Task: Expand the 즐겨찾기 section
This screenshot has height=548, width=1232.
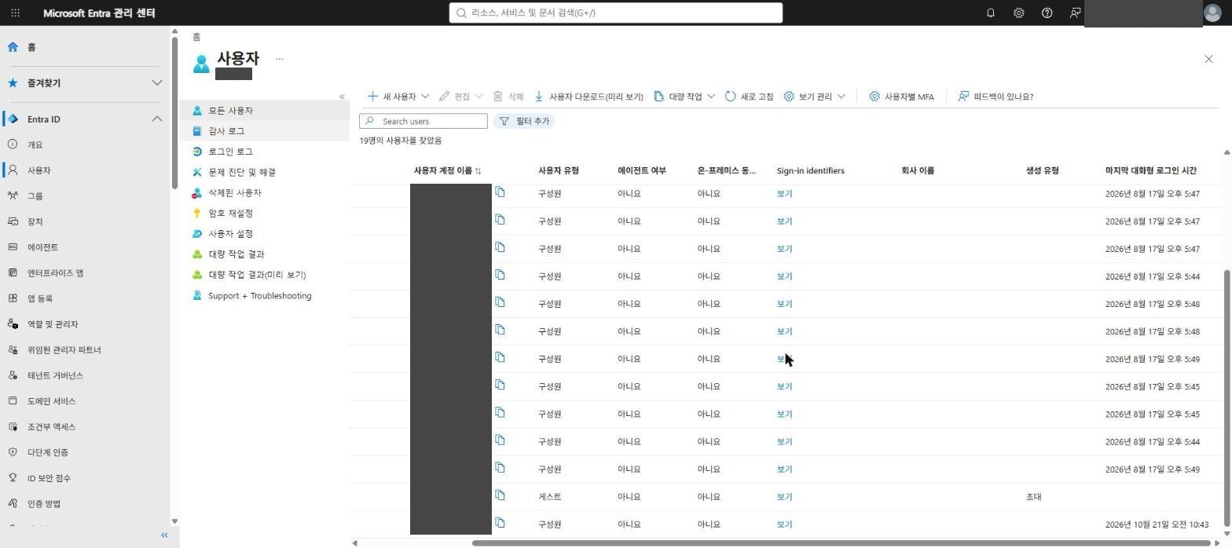Action: 156,83
